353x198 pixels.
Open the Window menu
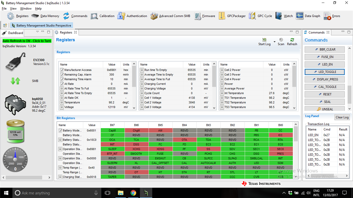point(26,9)
